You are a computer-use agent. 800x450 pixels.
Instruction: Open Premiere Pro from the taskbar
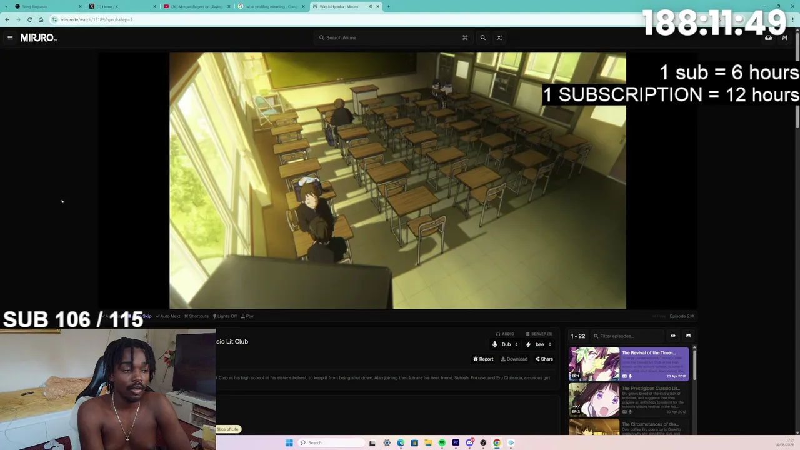pos(456,443)
